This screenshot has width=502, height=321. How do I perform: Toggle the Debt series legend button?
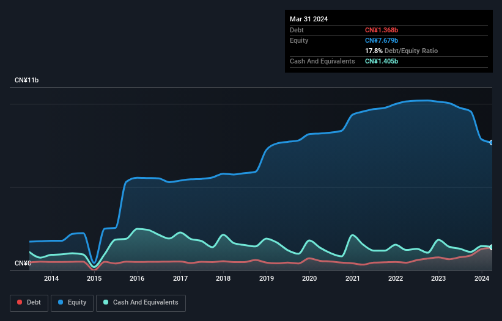click(x=29, y=303)
